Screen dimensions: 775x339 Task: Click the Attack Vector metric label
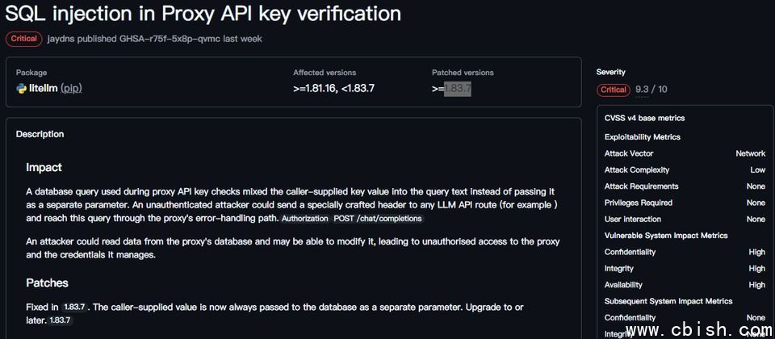629,153
